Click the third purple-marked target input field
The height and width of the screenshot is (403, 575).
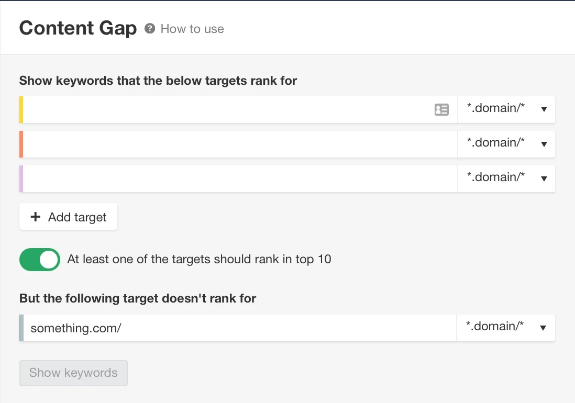click(238, 178)
